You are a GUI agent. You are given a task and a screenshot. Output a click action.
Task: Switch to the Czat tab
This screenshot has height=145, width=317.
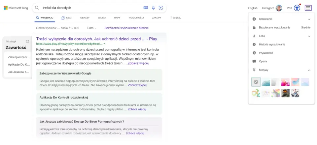click(67, 18)
